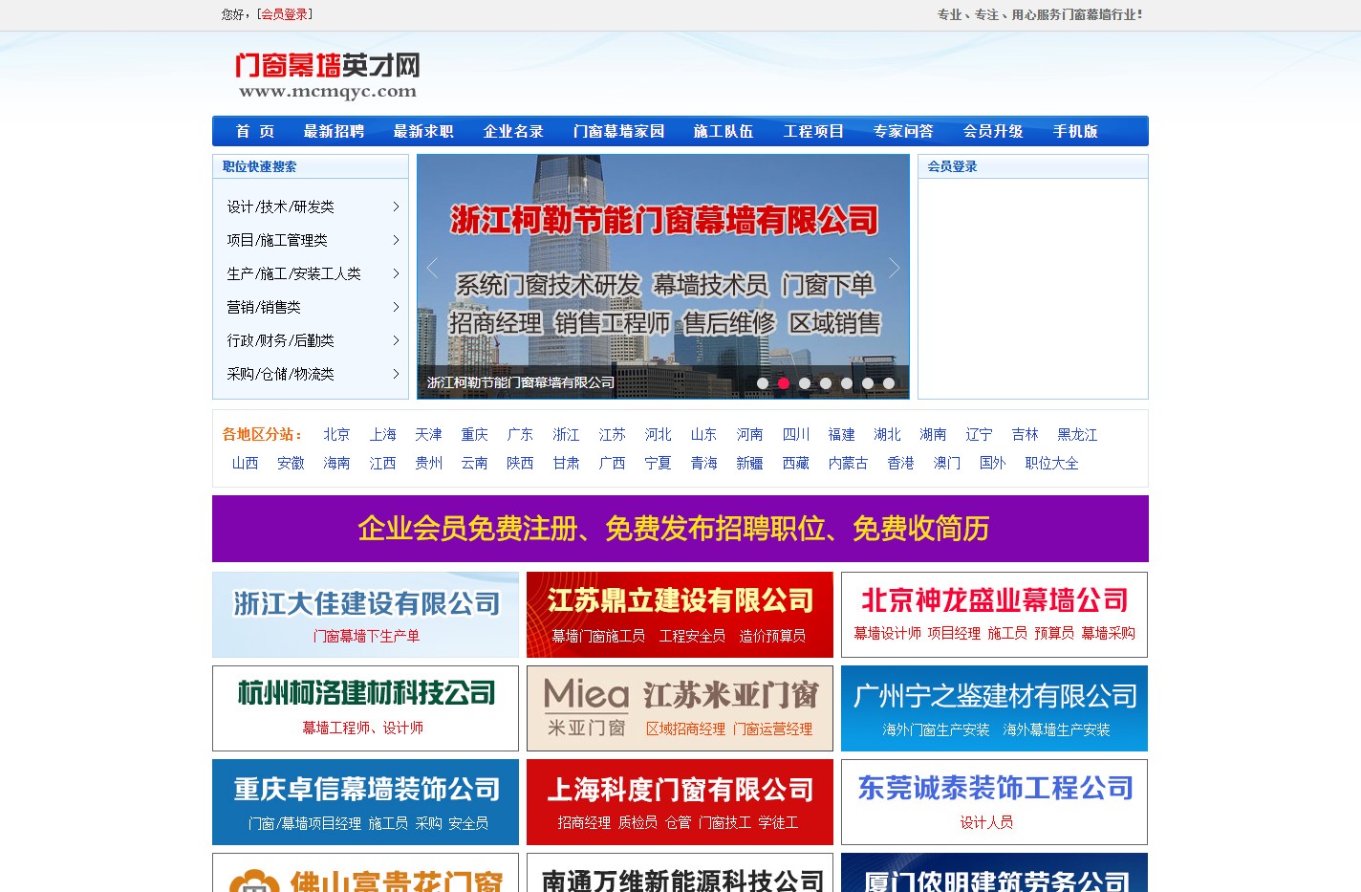1361x892 pixels.
Task: Open the 重庆卓信幕墙装饰公司 ad
Action: point(365,802)
